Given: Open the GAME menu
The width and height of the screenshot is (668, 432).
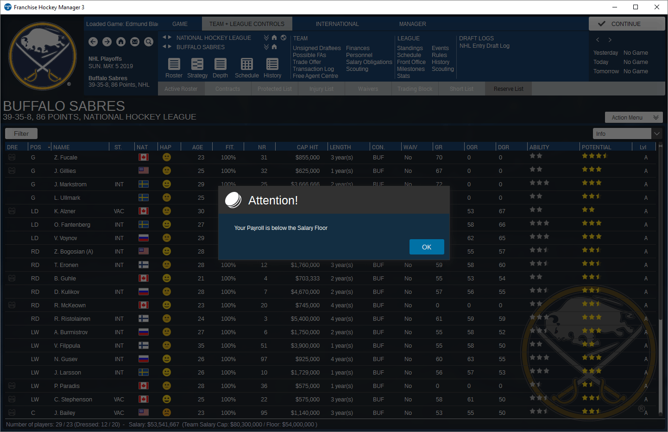Looking at the screenshot, I should 180,24.
